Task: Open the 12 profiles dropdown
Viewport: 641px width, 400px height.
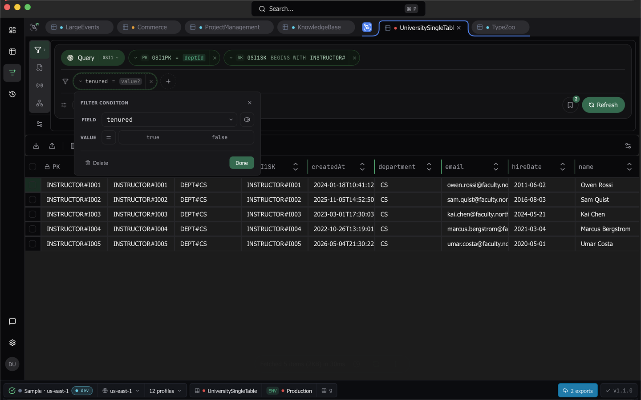Action: 165,391
